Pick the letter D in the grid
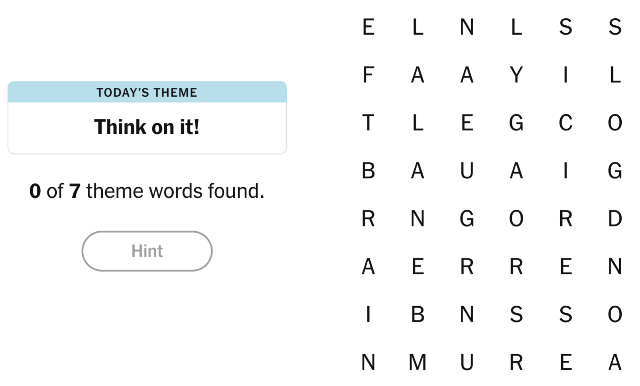This screenshot has height=386, width=640. coord(615,218)
